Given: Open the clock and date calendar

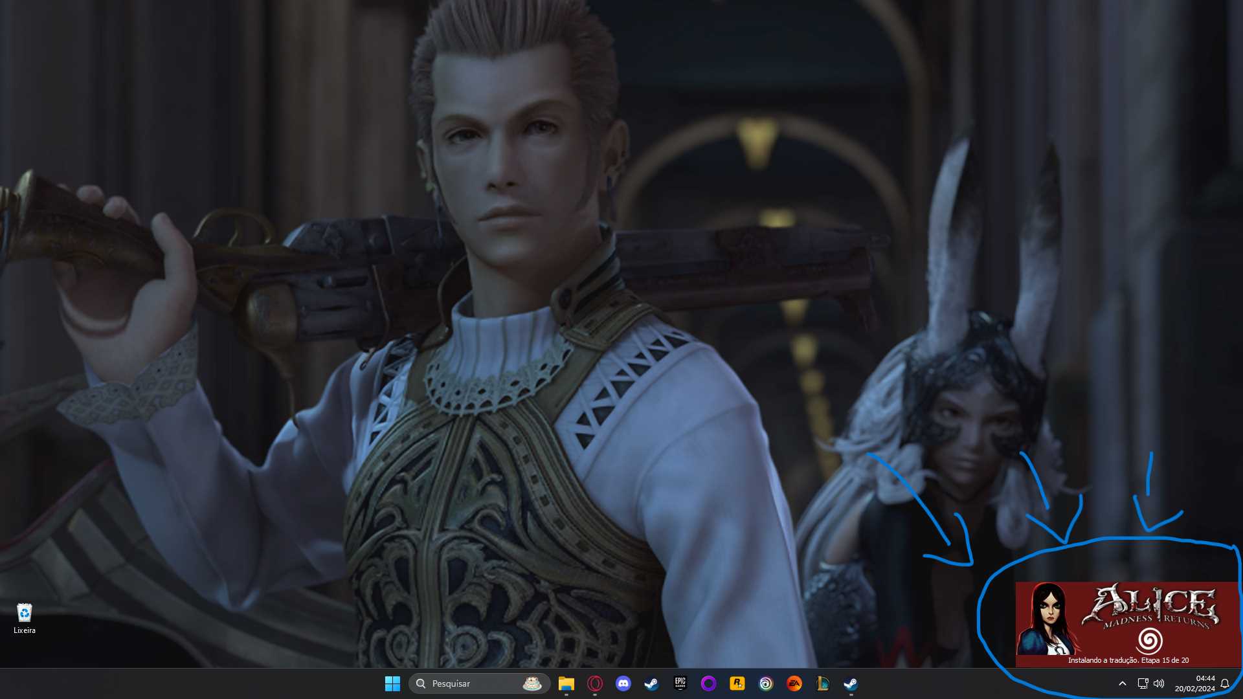Looking at the screenshot, I should pos(1195,683).
